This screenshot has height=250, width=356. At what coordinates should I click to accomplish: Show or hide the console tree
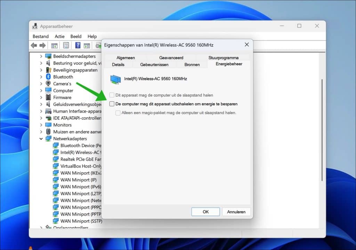coord(54,46)
